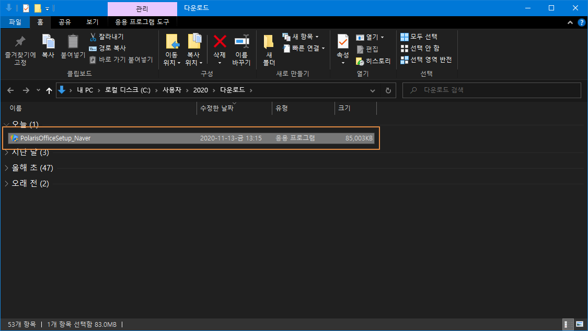The height and width of the screenshot is (331, 588).
Task: Create 새 폴더 (New folder)
Action: click(269, 50)
